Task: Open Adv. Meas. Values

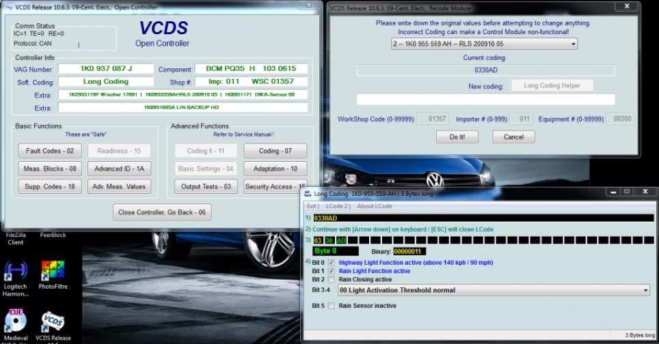Action: 120,187
